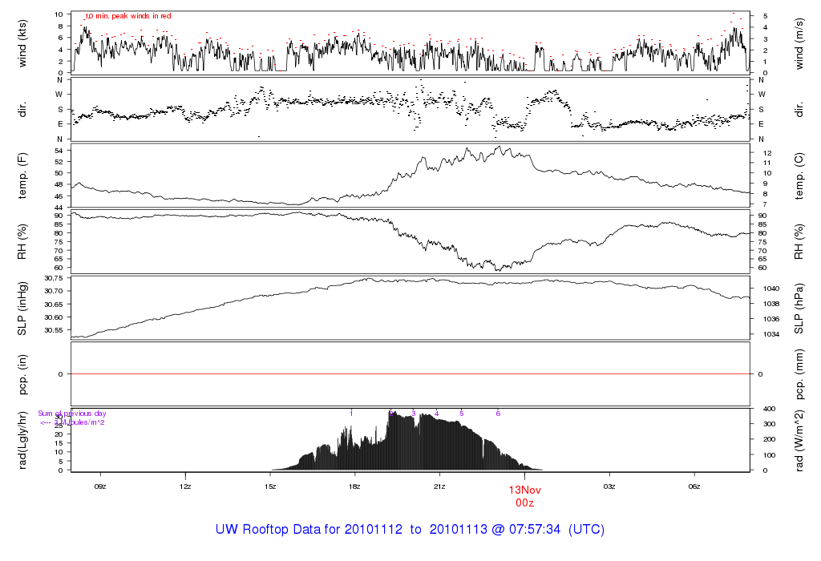Click the 21z time tick label

coord(439,486)
